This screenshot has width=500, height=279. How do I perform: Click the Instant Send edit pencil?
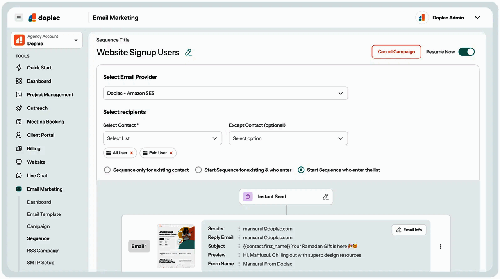pyautogui.click(x=325, y=197)
